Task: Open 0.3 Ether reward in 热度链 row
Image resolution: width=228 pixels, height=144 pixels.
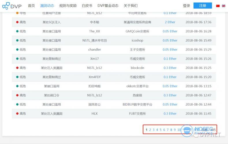Action: [x=170, y=95]
